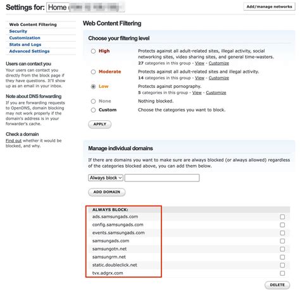Viewport: 300px width, 291px height.
Task: Open Advanced Settings in the sidebar
Action: click(x=29, y=51)
